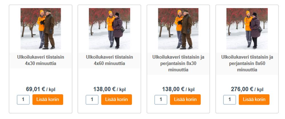This screenshot has height=119, width=285.
Task: Click the 8x60 minuuttia product photo
Action: (x=247, y=29)
